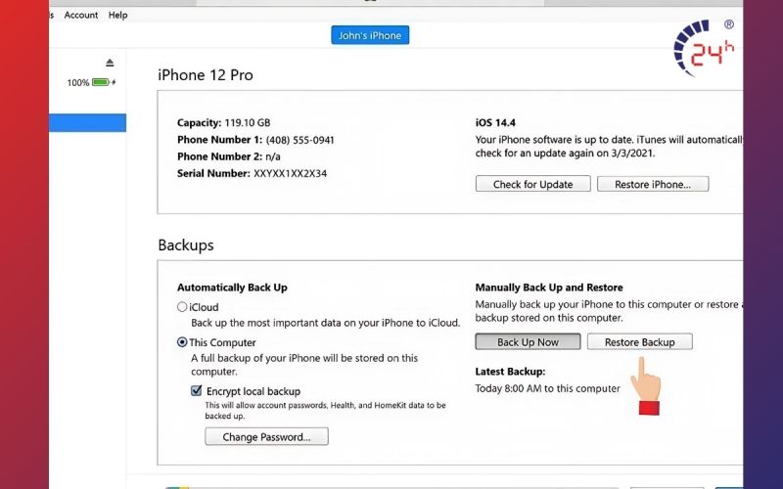Click the Back Up Now button
Screen dimensions: 783x489
coord(528,341)
